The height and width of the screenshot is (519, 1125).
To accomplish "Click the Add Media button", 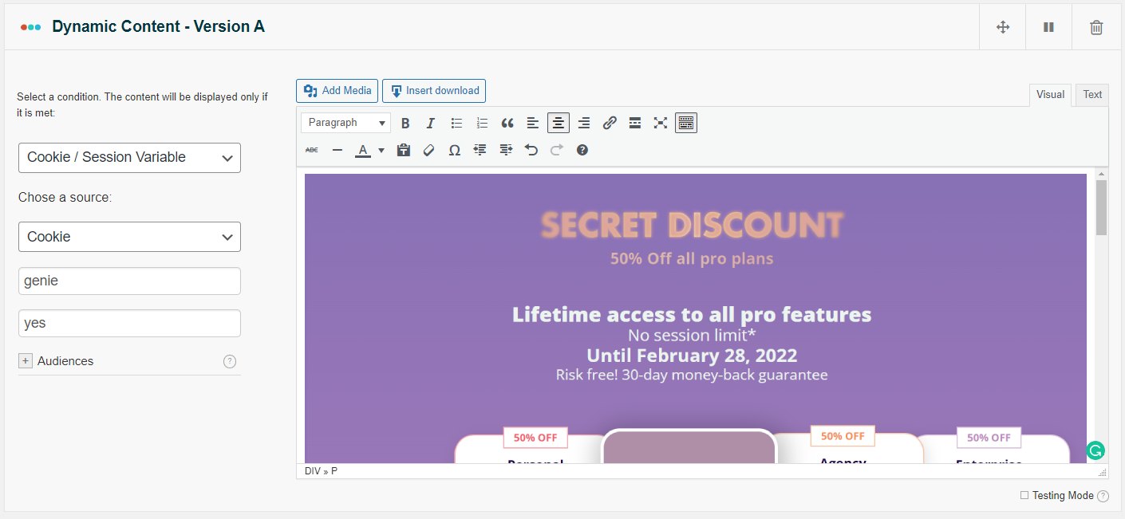I will pos(336,90).
